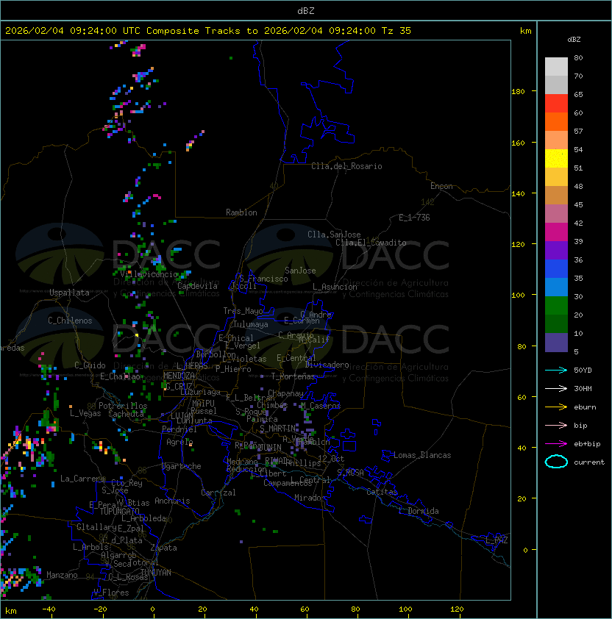This screenshot has width=612, height=619.
Task: Click the MENDOZA city label on map
Action: (x=179, y=376)
